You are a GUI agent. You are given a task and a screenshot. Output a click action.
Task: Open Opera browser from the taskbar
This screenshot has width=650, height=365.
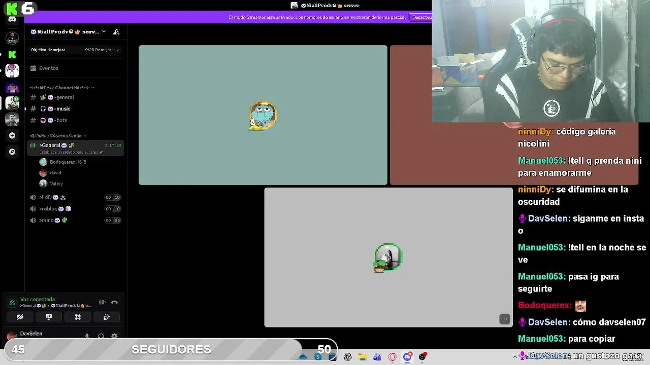[392, 357]
